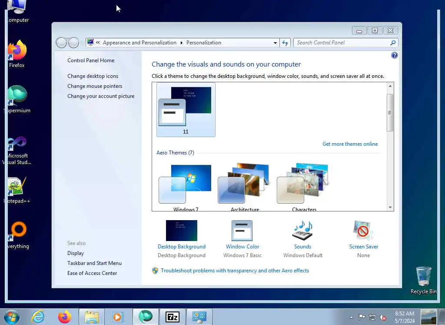The height and width of the screenshot is (325, 445).
Task: Click the Help question mark icon
Action: 394,55
